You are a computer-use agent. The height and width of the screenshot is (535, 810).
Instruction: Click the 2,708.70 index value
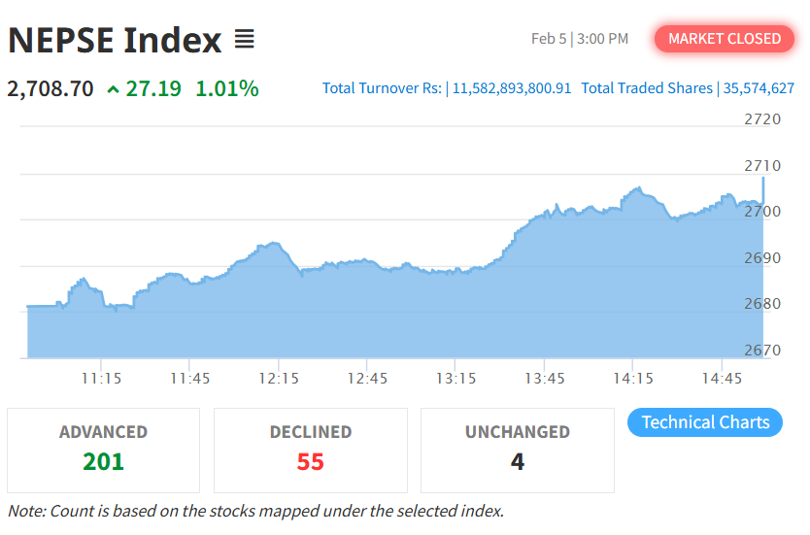(51, 89)
